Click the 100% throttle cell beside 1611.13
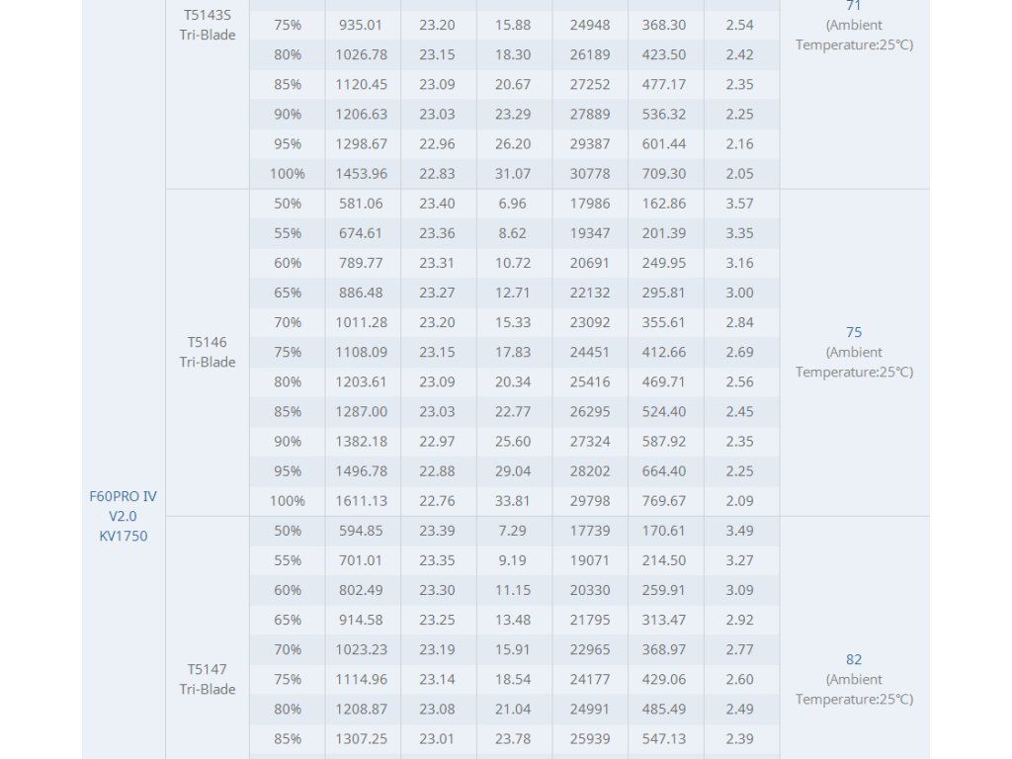Image resolution: width=1012 pixels, height=759 pixels. click(288, 501)
